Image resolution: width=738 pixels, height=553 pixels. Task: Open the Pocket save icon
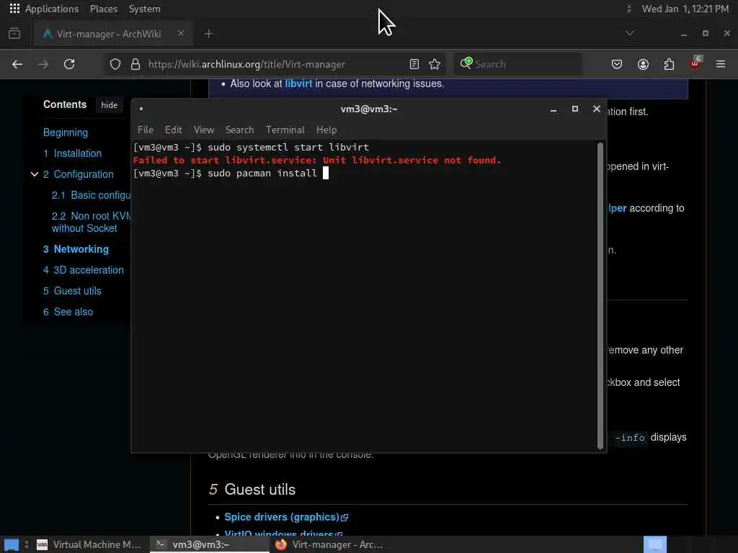coord(617,64)
